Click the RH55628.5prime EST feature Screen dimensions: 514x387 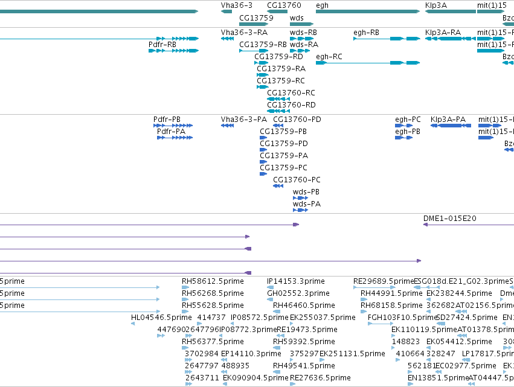(x=185, y=312)
